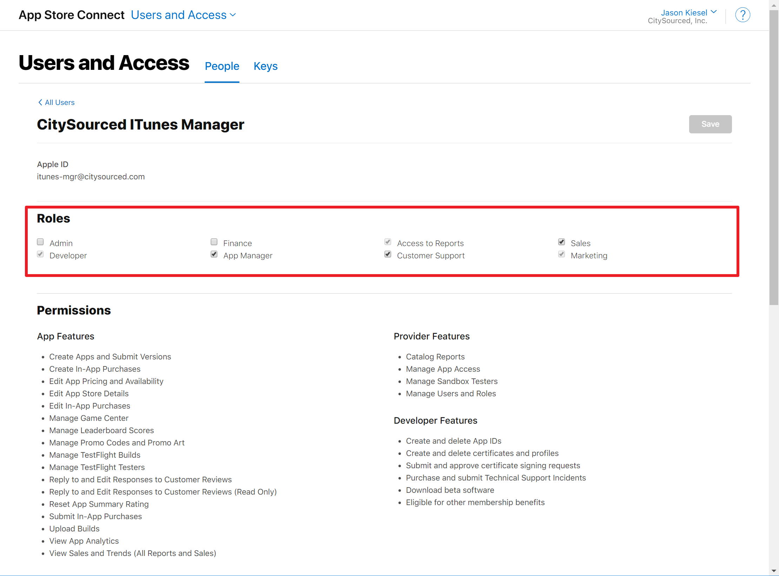Click the scrollbar up arrow
Screen dimensions: 779x576
pyautogui.click(x=774, y=5)
